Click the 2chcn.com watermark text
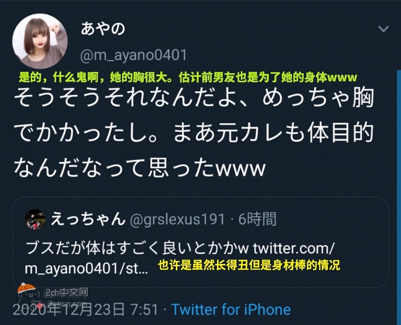 67,304
